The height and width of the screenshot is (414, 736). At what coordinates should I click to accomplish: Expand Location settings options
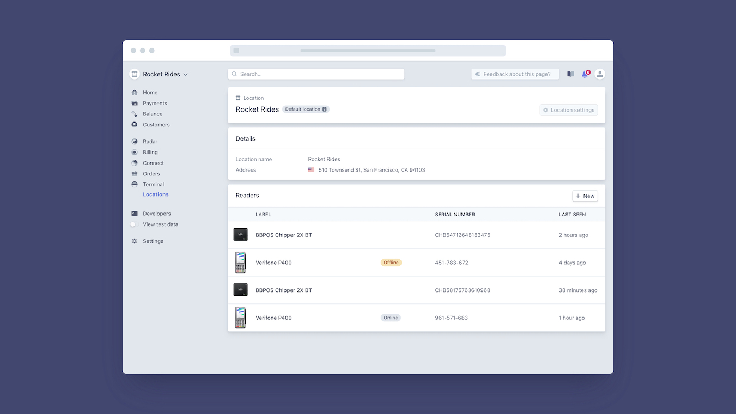(568, 109)
